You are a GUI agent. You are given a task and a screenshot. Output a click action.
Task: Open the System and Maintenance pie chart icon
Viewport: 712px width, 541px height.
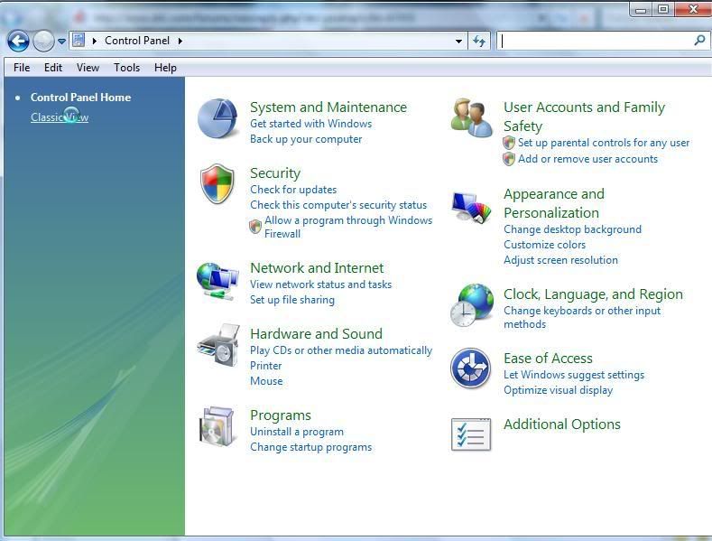(x=217, y=118)
